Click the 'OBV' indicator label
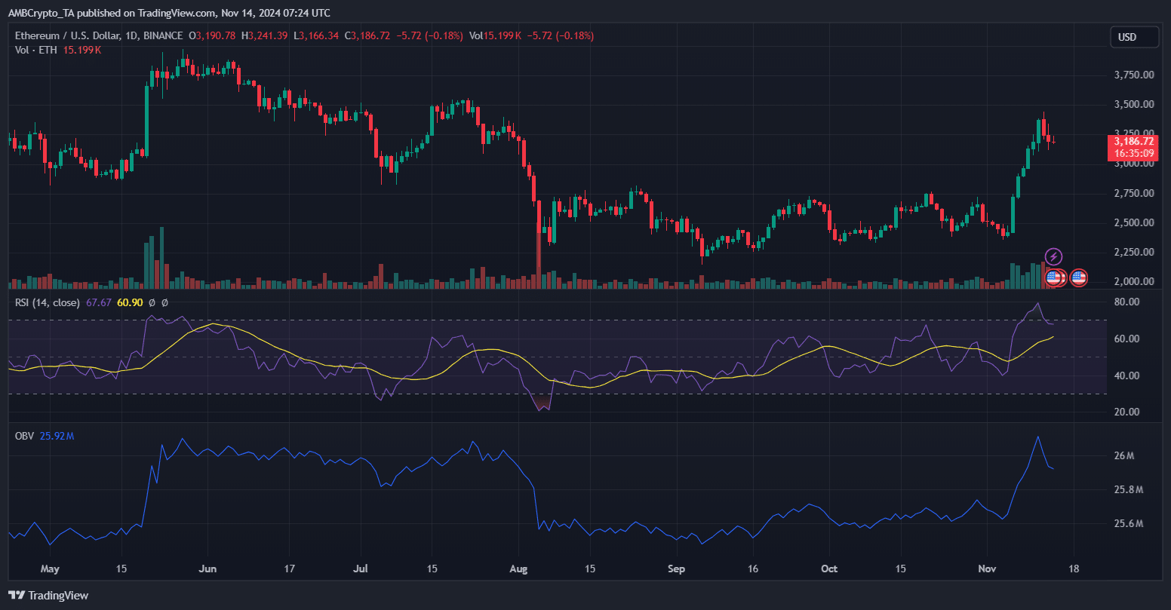Screen dimensions: 1171x610 click(x=25, y=436)
